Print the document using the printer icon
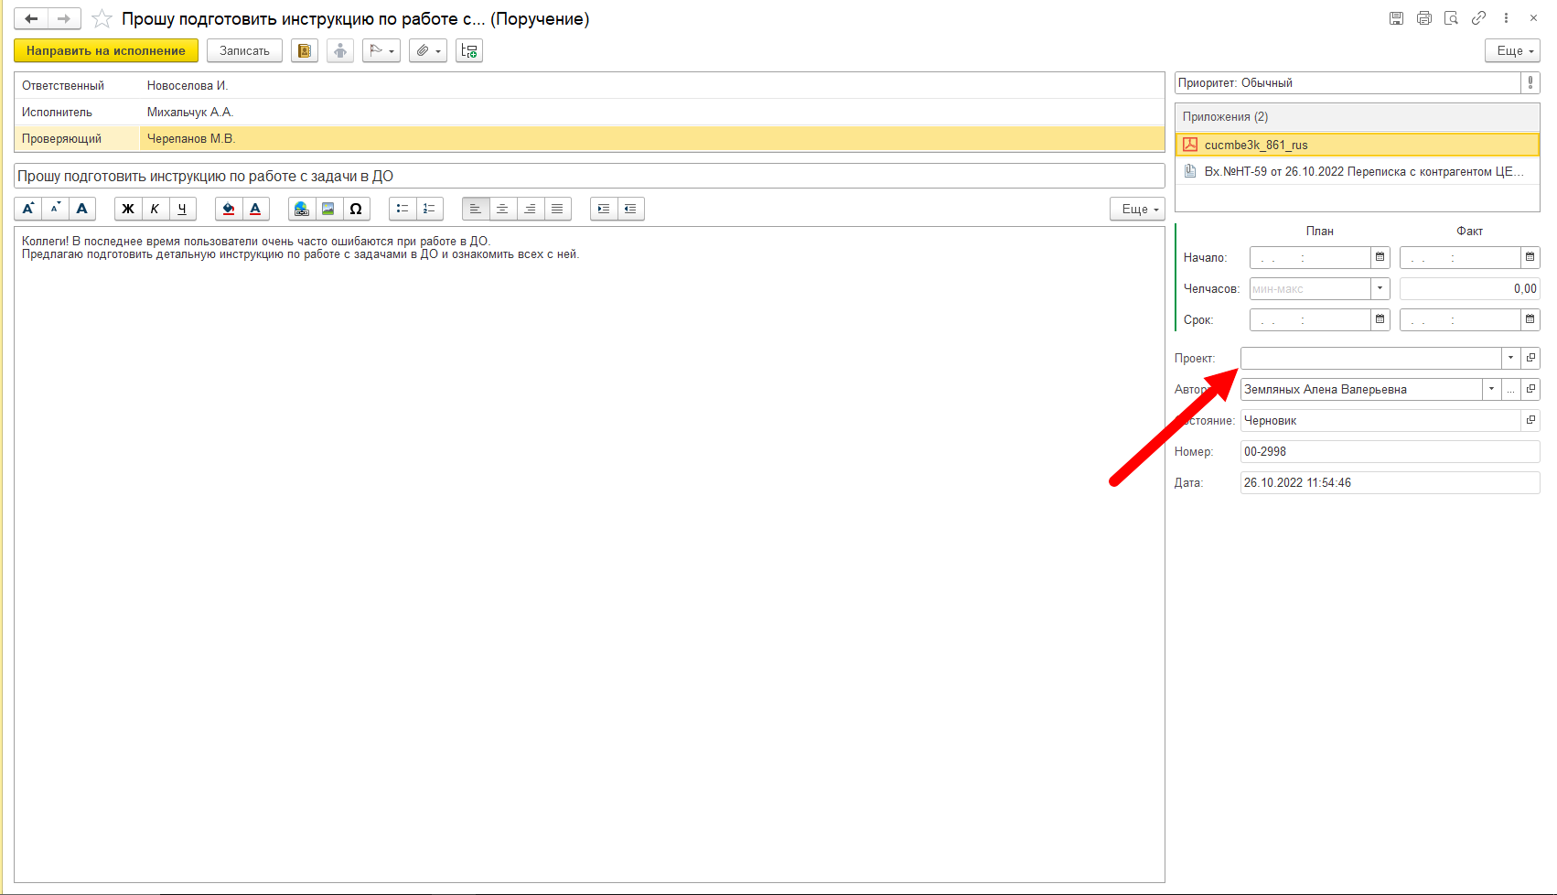1557x895 pixels. click(x=1424, y=18)
